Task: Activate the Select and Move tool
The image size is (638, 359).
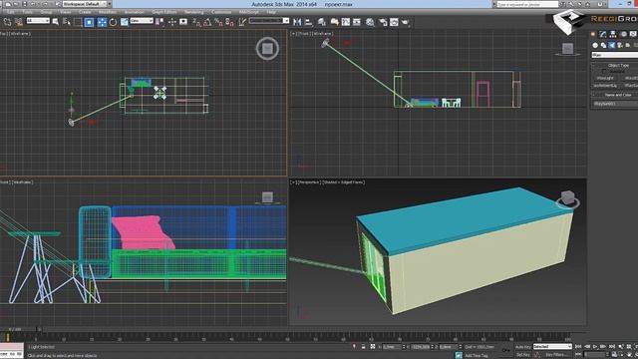Action: point(102,22)
